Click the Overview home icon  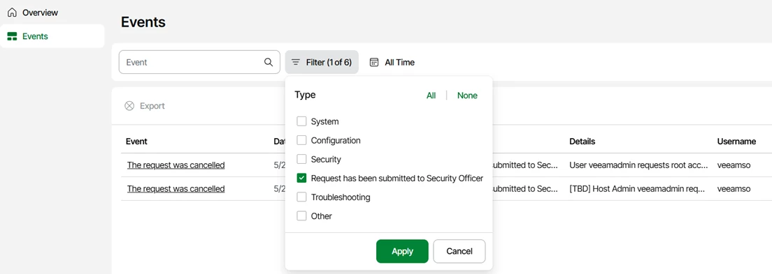tap(13, 13)
